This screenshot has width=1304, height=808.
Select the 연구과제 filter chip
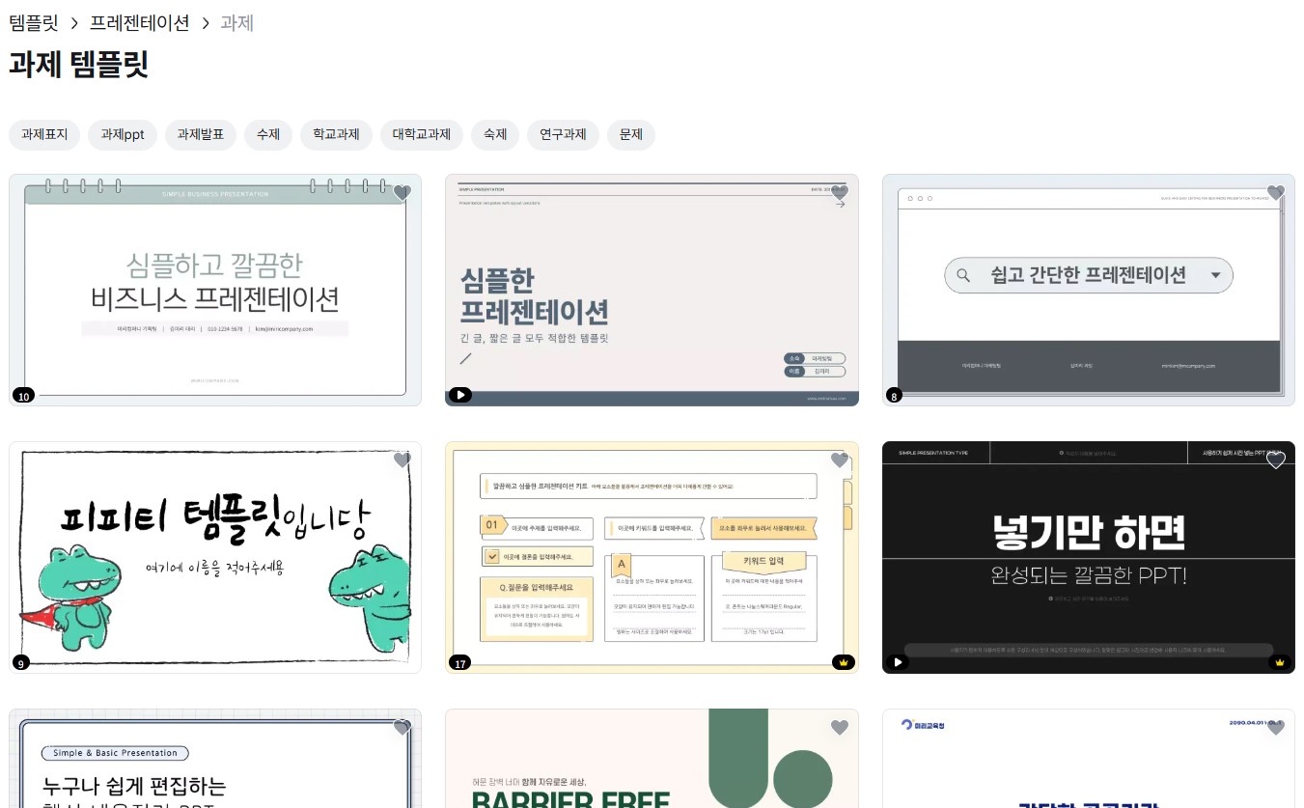pos(565,135)
